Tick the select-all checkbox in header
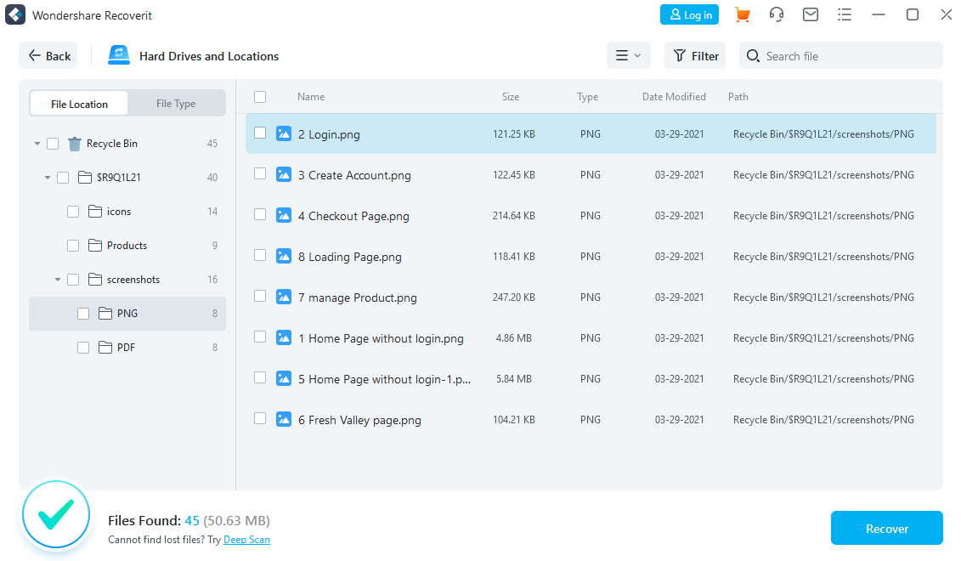Image resolution: width=961 pixels, height=561 pixels. [x=260, y=97]
